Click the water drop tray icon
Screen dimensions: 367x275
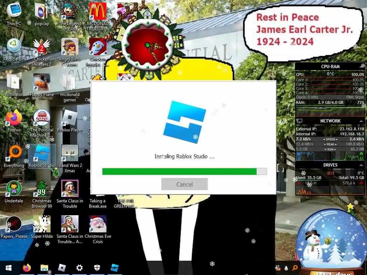[x=286, y=268]
